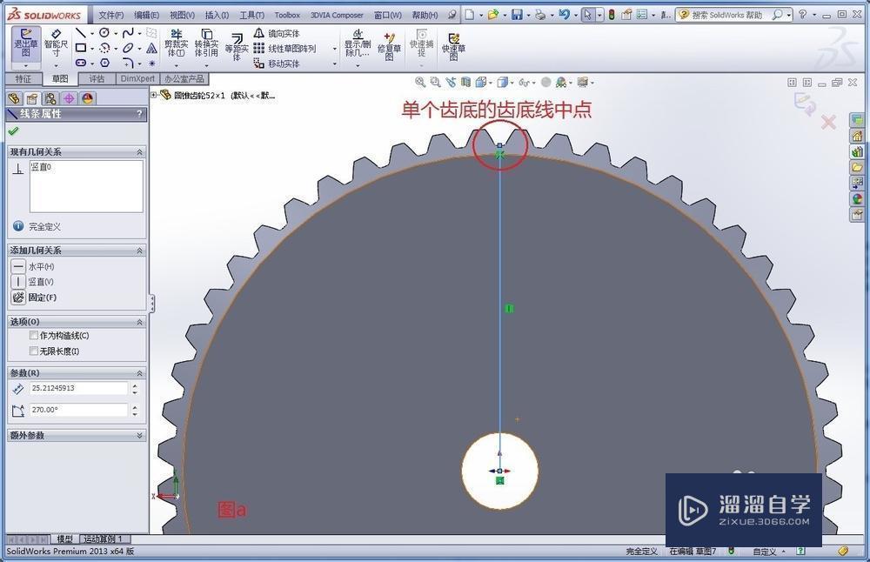Expand the 额外参数 section
This screenshot has width=870, height=562.
click(139, 436)
